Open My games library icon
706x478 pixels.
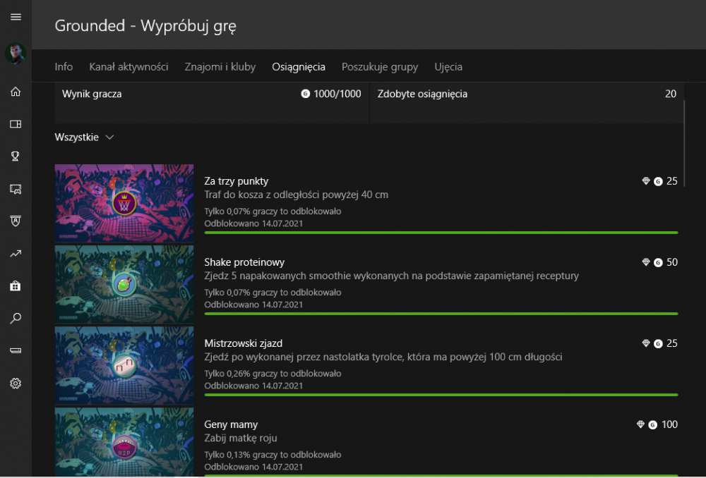pyautogui.click(x=16, y=124)
